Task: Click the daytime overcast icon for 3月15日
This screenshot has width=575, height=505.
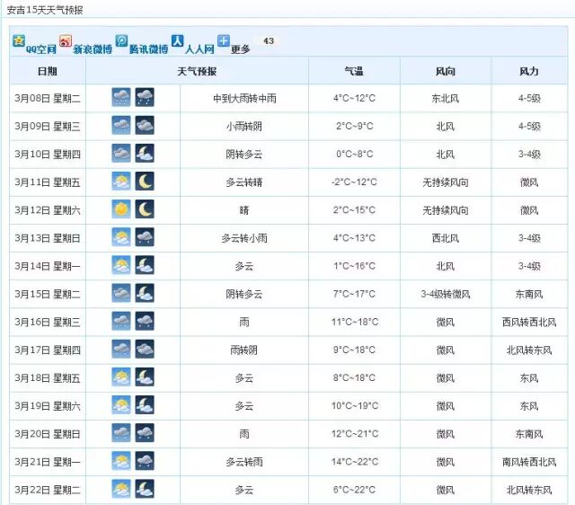Action: pyautogui.click(x=121, y=294)
